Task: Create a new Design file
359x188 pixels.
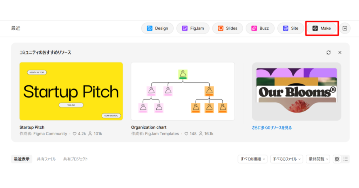Action: [x=157, y=28]
